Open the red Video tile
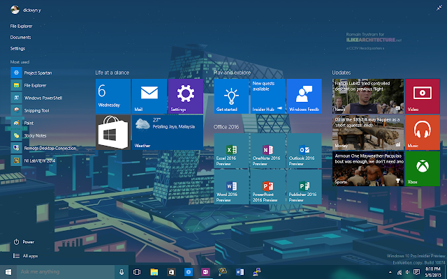The height and width of the screenshot is (279, 447). click(423, 96)
